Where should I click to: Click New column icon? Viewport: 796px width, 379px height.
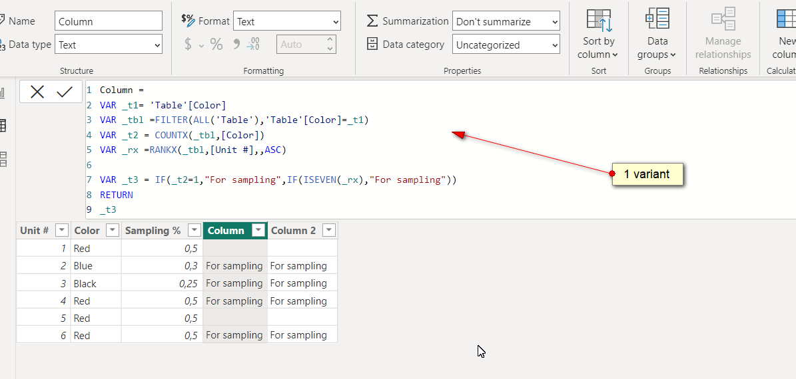[x=787, y=19]
